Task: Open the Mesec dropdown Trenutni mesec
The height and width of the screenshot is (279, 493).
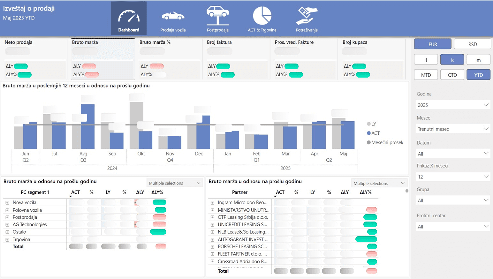Action: coord(453,129)
